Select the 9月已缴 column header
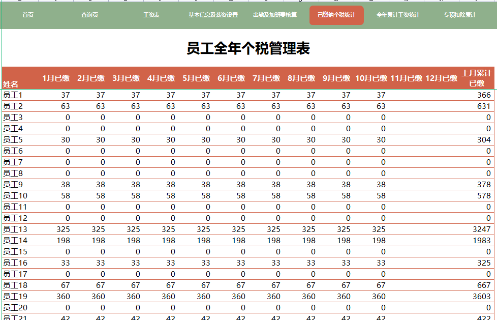The width and height of the screenshot is (497, 320). 336,78
